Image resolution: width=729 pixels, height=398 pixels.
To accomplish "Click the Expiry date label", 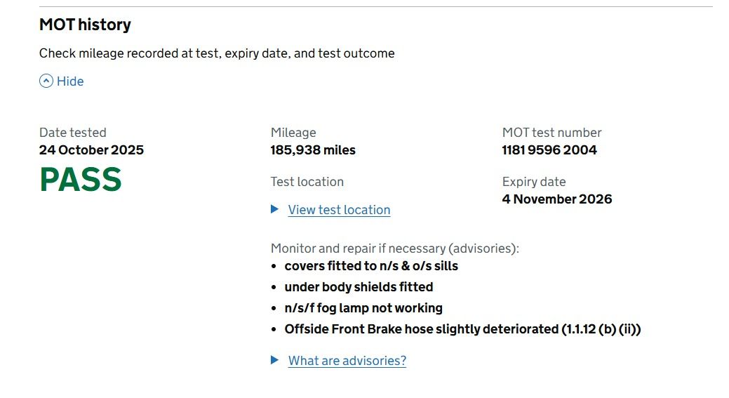I will (534, 182).
